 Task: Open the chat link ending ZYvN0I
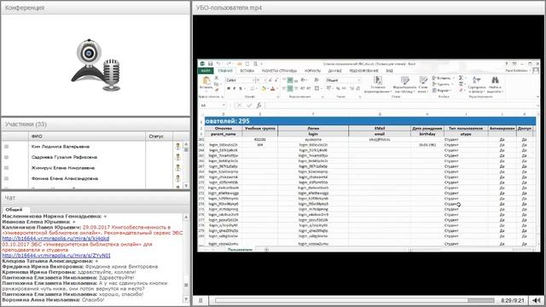point(56,255)
